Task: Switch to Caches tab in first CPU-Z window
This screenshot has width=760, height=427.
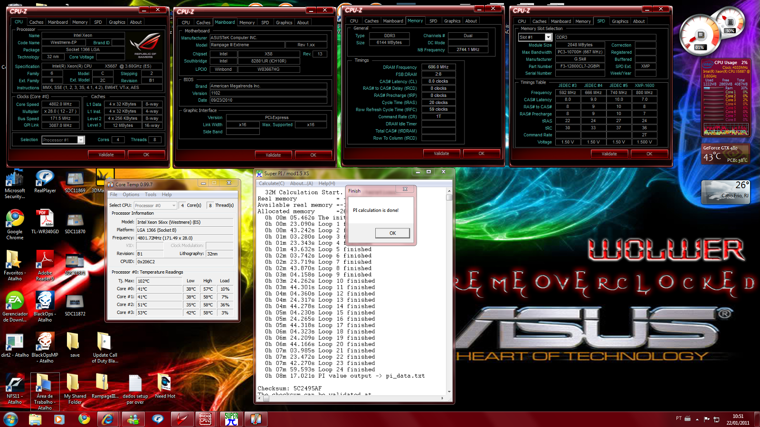Action: pyautogui.click(x=36, y=22)
